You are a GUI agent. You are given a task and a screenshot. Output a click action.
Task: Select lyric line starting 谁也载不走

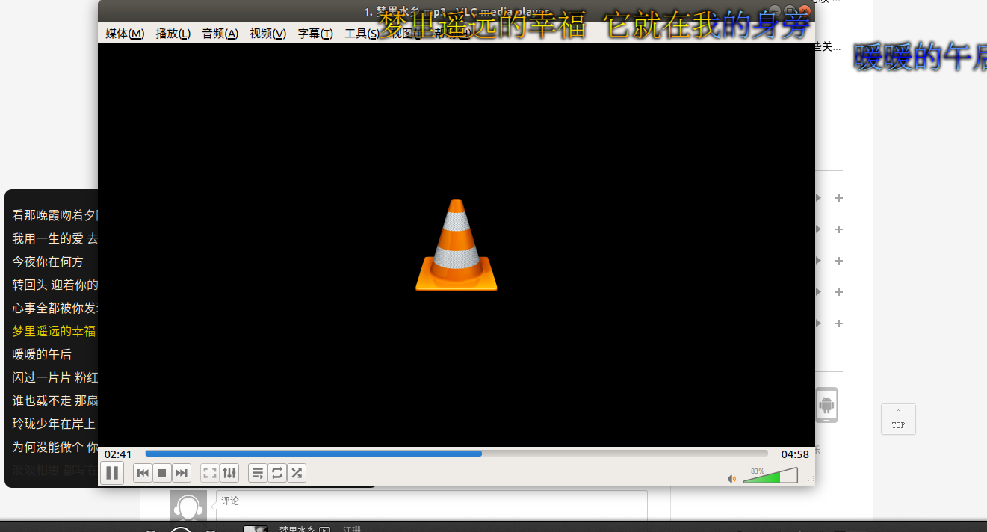pyautogui.click(x=55, y=400)
